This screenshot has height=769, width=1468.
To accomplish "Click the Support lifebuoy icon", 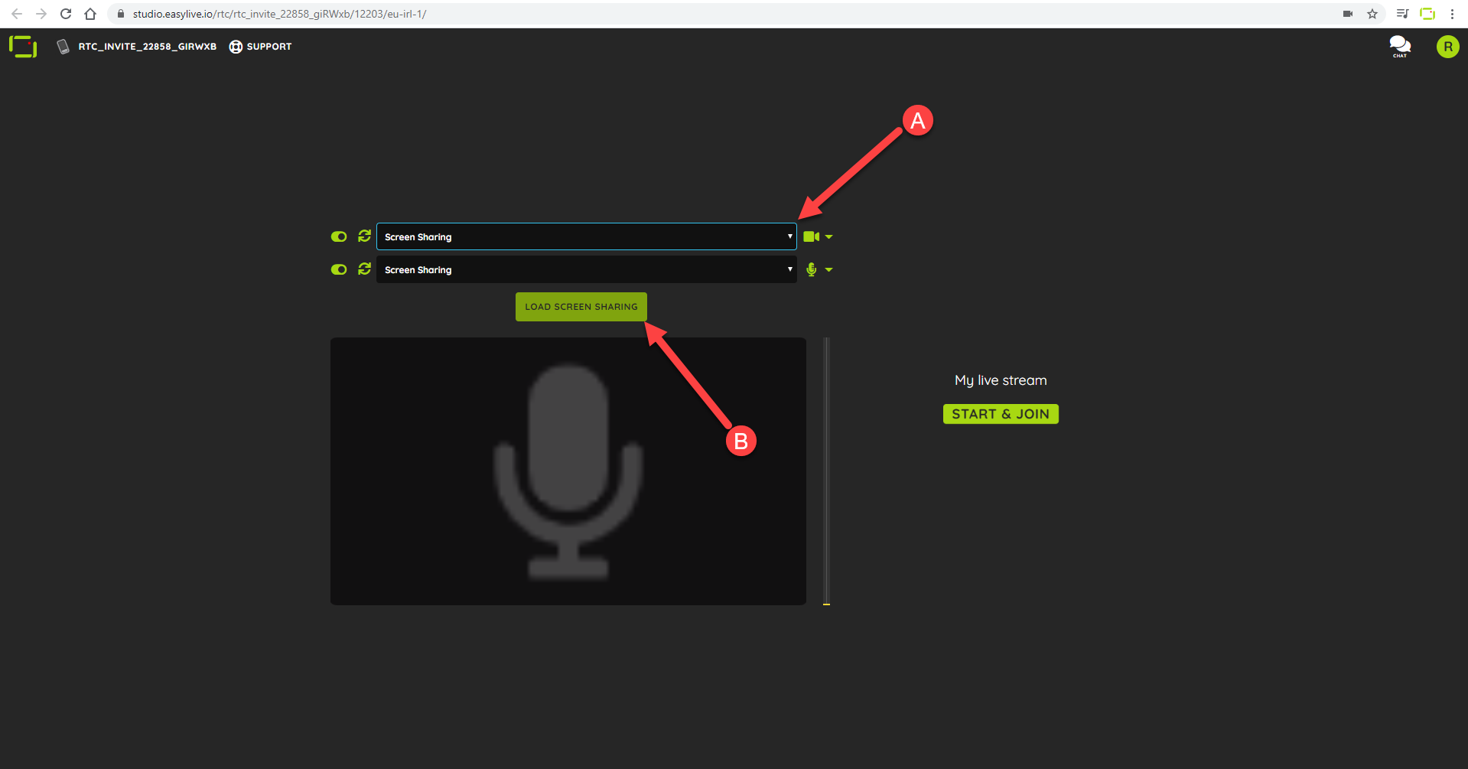I will [236, 47].
